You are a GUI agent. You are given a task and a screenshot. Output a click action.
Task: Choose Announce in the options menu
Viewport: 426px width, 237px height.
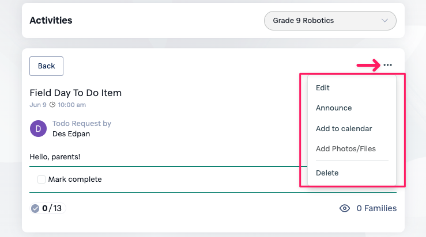pos(334,108)
